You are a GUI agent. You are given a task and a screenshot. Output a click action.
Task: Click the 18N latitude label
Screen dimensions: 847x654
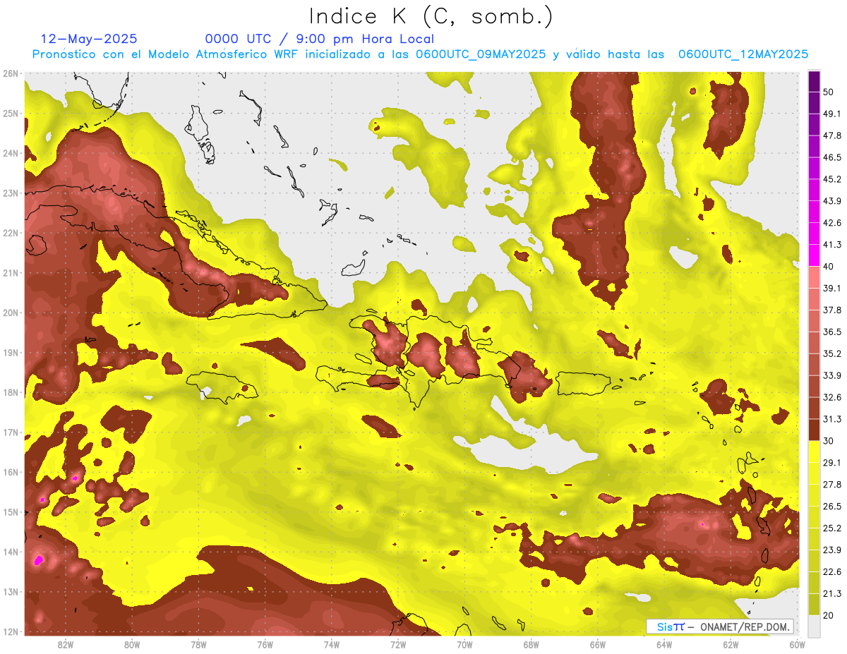[x=11, y=392]
